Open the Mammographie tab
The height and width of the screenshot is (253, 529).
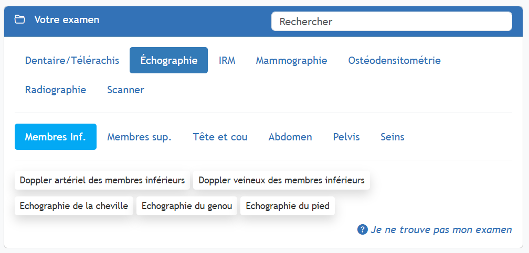tap(291, 60)
